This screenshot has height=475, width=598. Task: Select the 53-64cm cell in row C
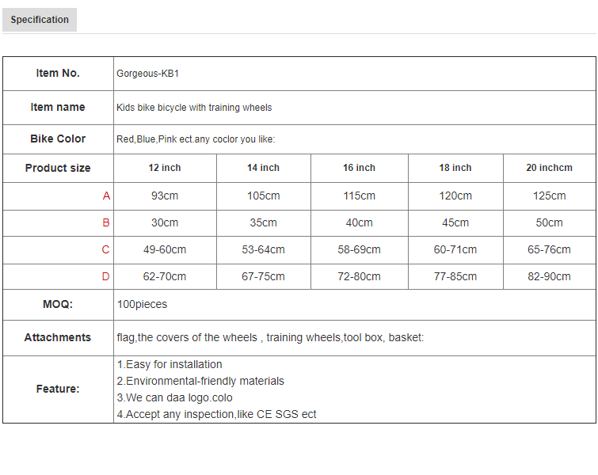(x=263, y=250)
